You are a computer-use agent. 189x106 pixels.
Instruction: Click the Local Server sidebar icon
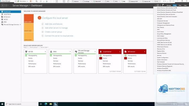pos(2,14)
